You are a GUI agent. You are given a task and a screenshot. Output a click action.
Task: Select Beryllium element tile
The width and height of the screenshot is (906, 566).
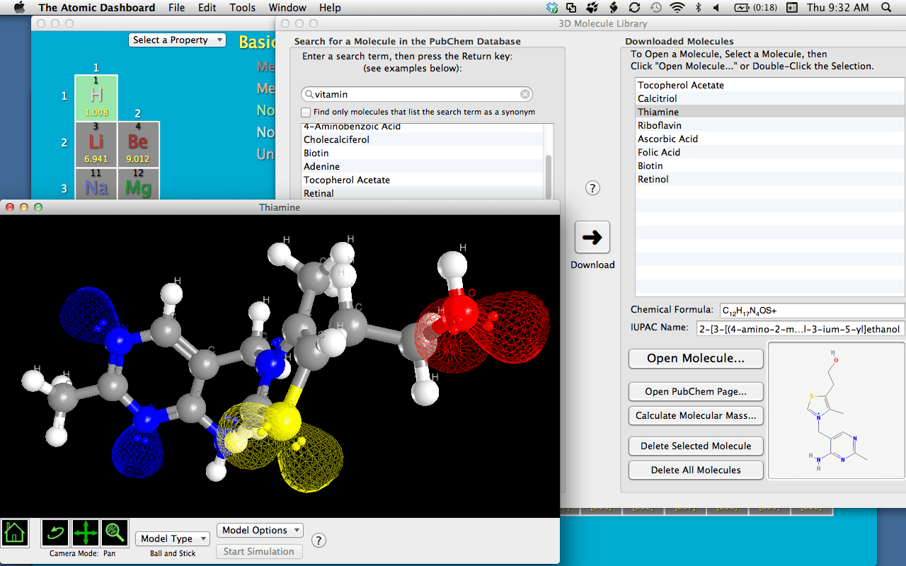tap(138, 144)
